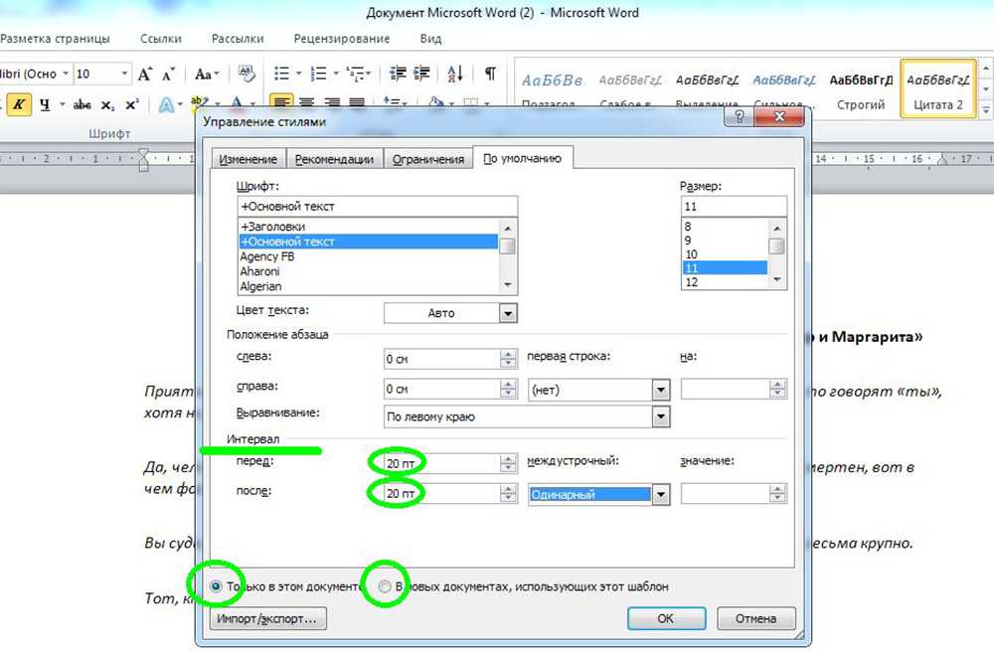Open the 'Ограничения' tab

tap(427, 159)
